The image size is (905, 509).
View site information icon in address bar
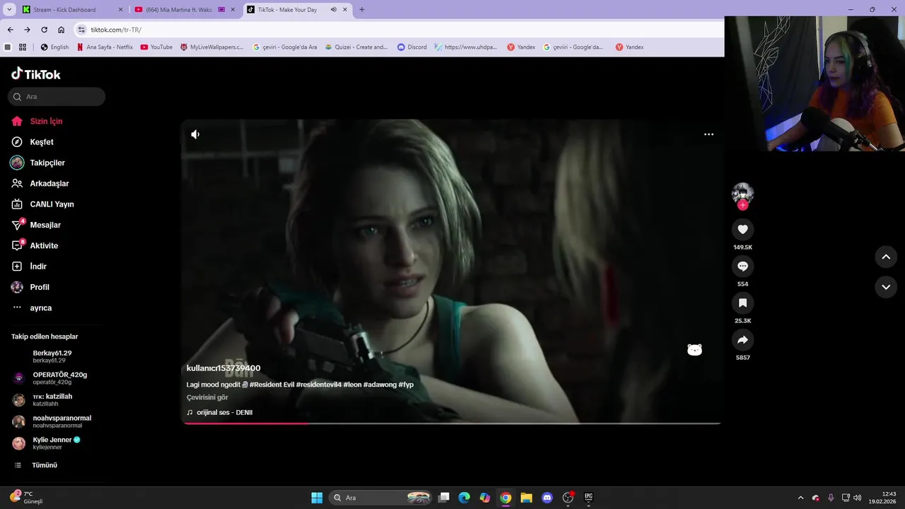click(81, 30)
